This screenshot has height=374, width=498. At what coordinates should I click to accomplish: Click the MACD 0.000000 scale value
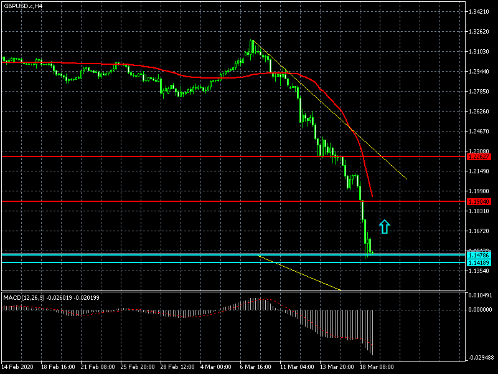pos(479,309)
